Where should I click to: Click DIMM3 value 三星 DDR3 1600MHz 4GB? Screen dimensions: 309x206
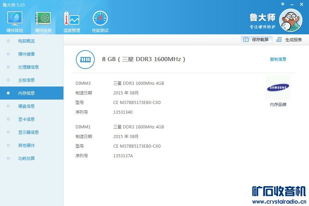point(139,83)
